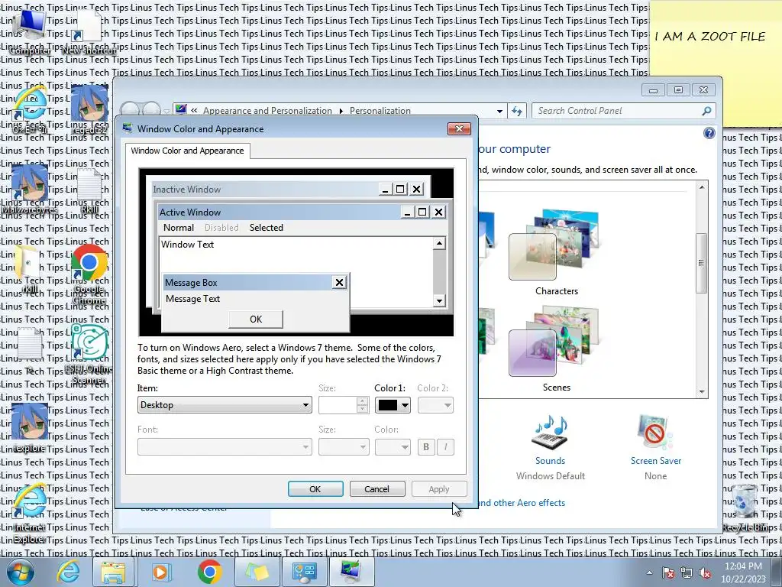Click the Selected menu item in preview

pyautogui.click(x=267, y=228)
